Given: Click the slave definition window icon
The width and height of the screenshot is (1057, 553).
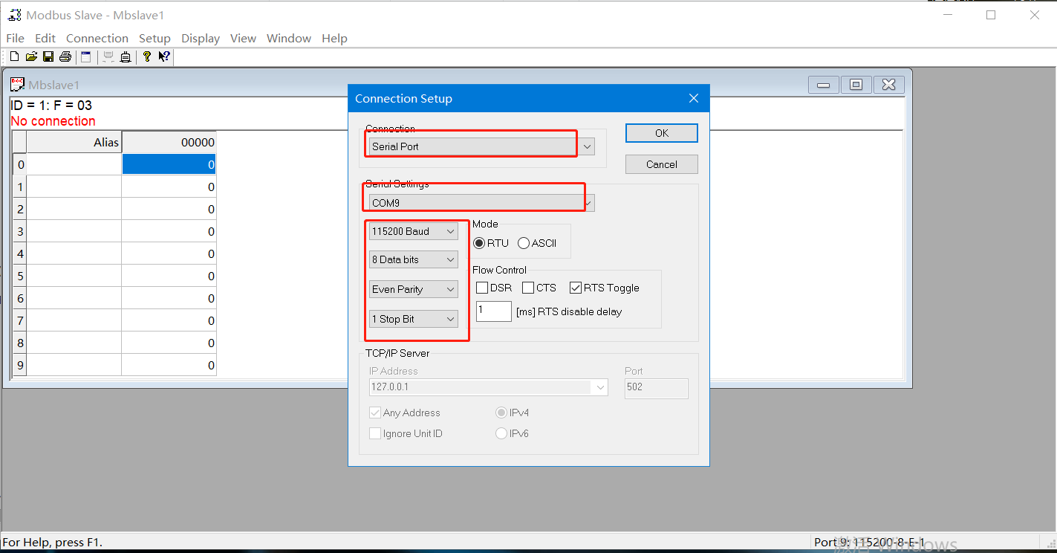Looking at the screenshot, I should point(86,56).
